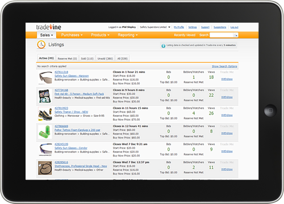Open the Products menu
The height and width of the screenshot is (204, 284).
pos(100,35)
